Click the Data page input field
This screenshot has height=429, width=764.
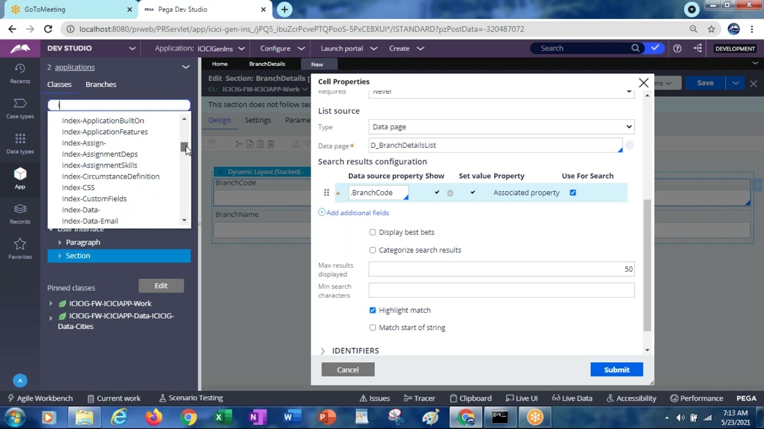click(x=495, y=145)
